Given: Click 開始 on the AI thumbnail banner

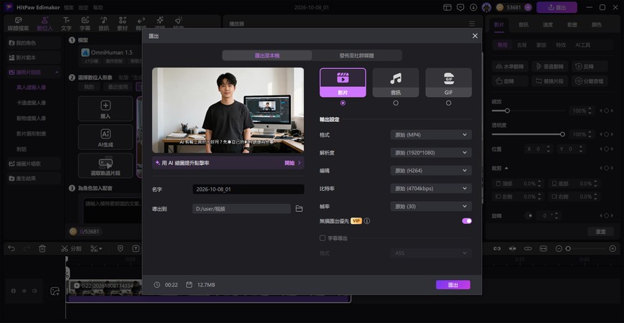Looking at the screenshot, I should pos(292,163).
